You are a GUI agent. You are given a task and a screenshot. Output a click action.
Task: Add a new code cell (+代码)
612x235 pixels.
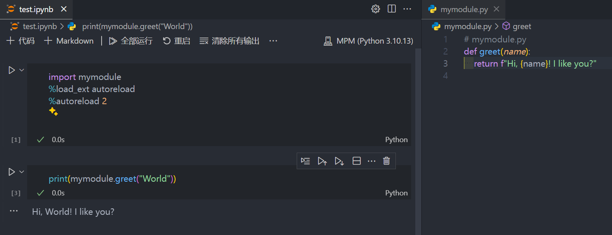[20, 40]
